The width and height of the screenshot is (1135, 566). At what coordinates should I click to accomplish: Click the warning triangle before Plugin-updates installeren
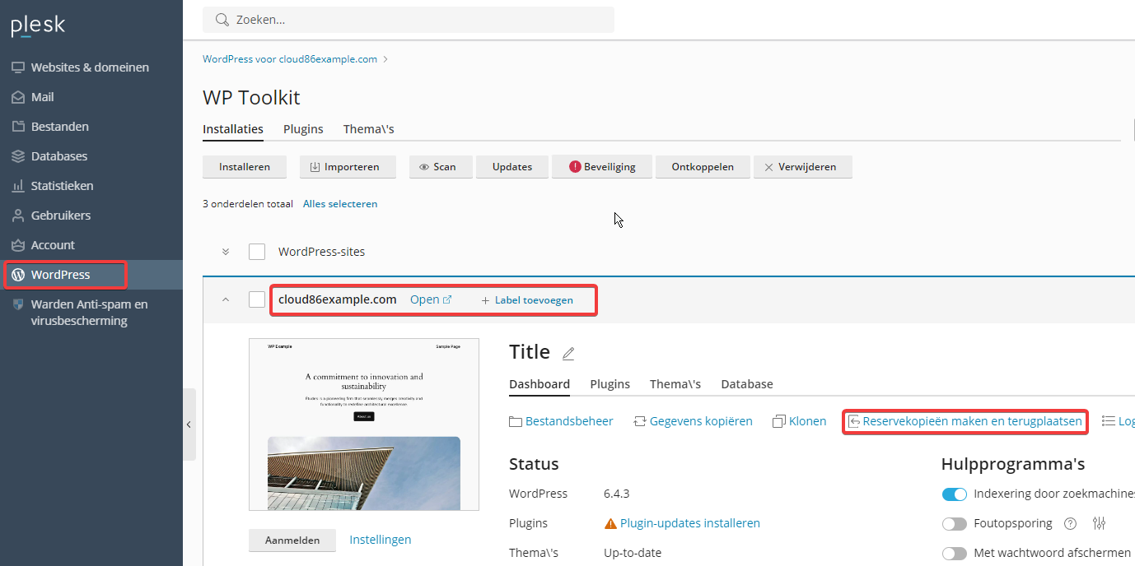(610, 523)
